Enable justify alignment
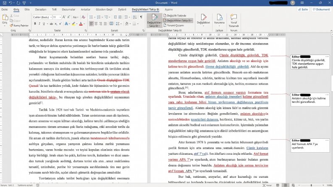Image resolution: width=333 pixels, height=187 pixels. (105, 24)
